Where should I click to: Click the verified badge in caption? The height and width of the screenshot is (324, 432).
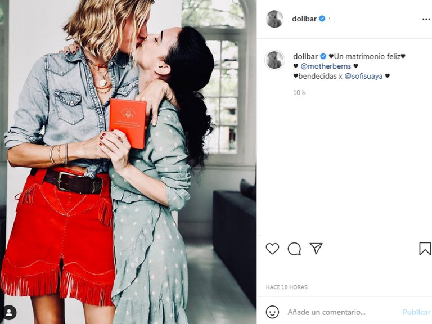[323, 56]
